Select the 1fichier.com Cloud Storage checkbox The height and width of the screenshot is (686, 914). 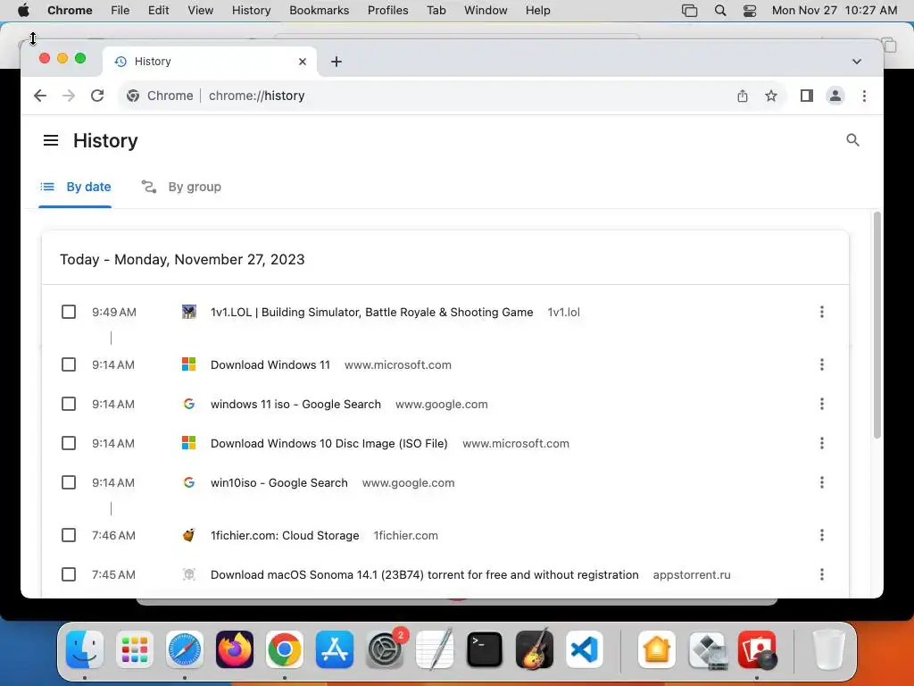[69, 536]
